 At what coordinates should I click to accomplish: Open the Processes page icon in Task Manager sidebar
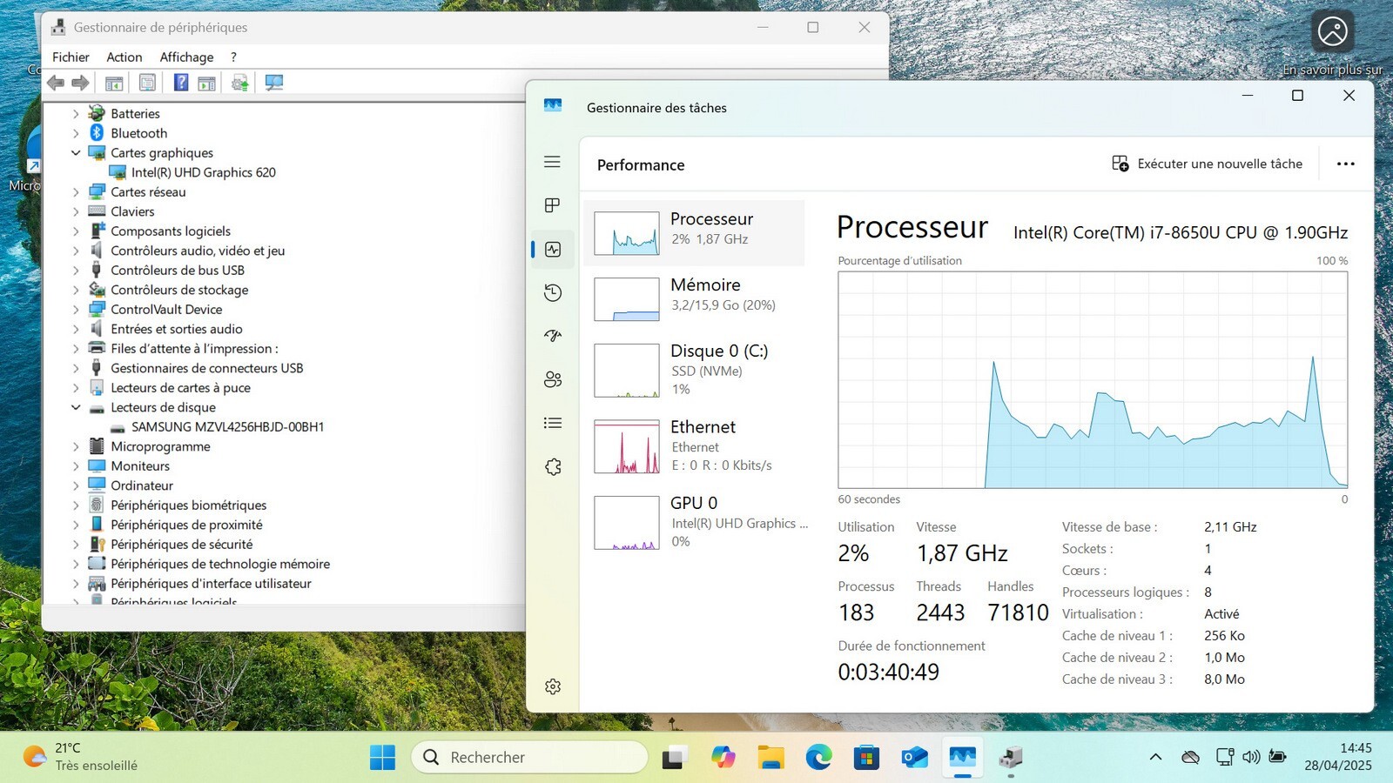coord(552,205)
